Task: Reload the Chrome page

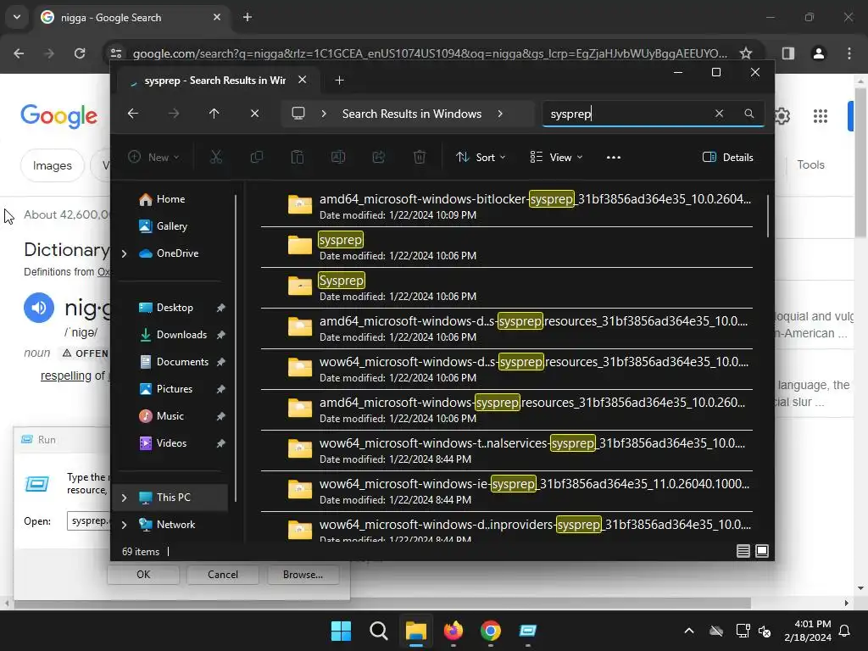Action: tap(80, 53)
